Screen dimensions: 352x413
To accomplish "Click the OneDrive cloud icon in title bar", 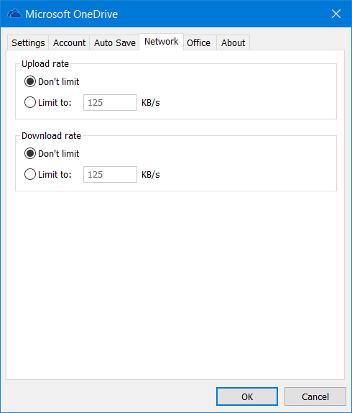I will click(14, 14).
